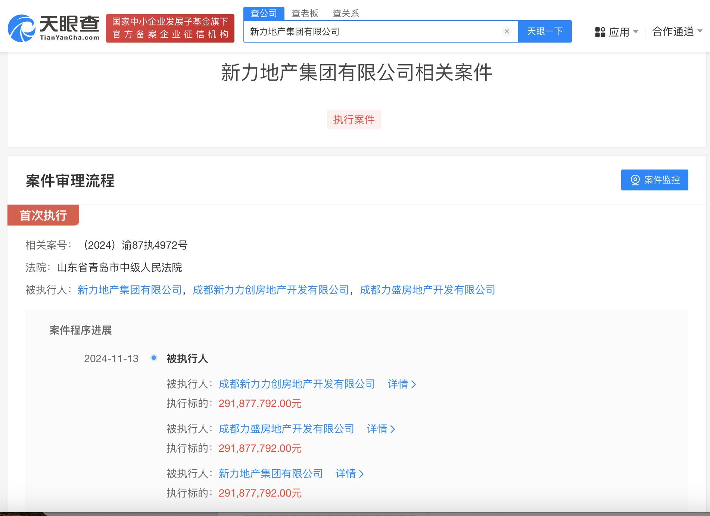Select the 执行案件 case type tag

pos(354,119)
